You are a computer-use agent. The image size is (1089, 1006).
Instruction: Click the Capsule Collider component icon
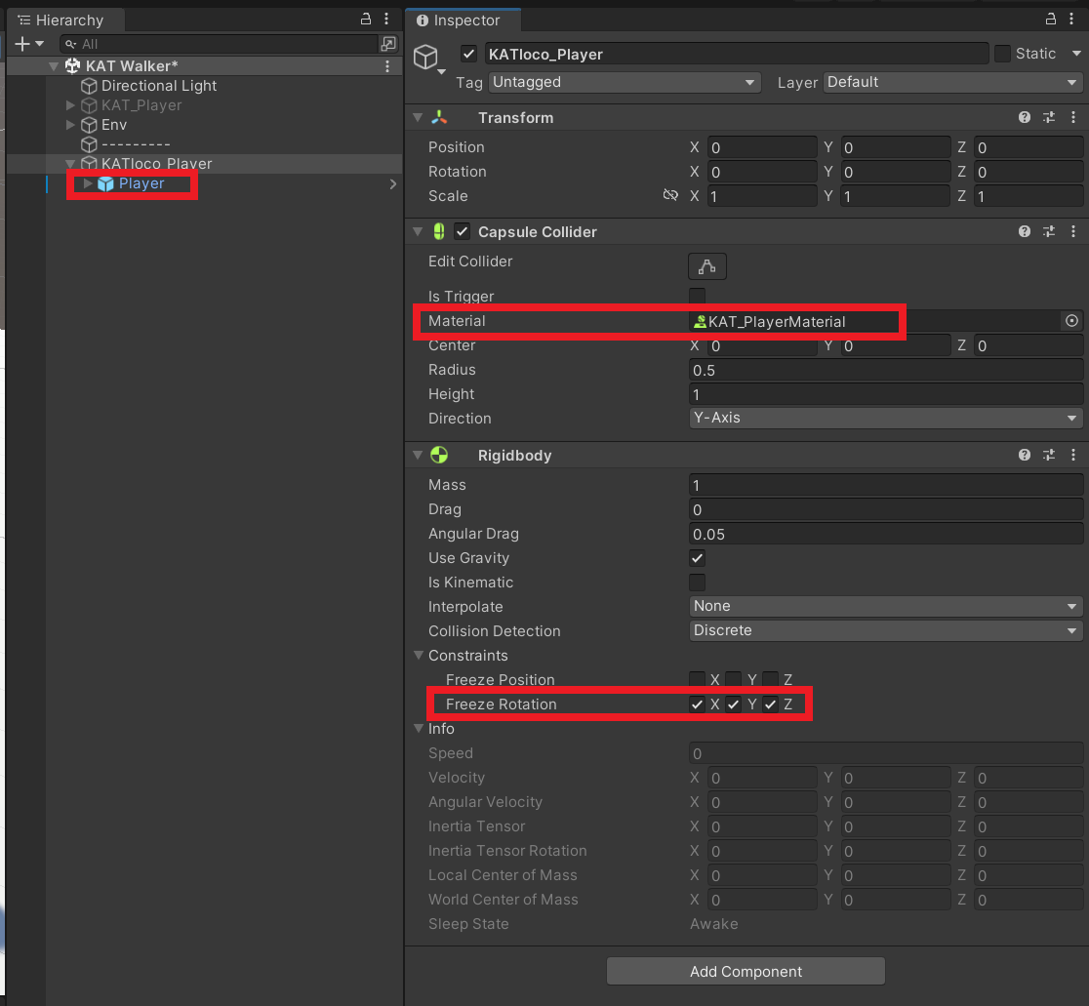(x=439, y=231)
